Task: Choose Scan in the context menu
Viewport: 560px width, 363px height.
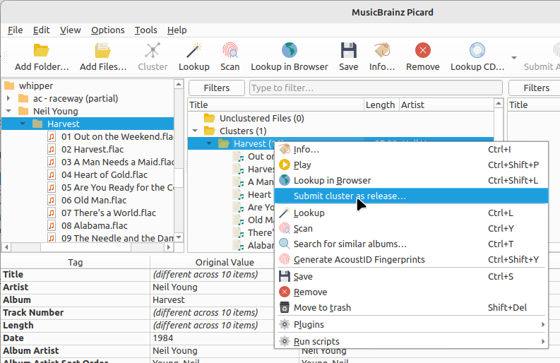Action: point(411,228)
